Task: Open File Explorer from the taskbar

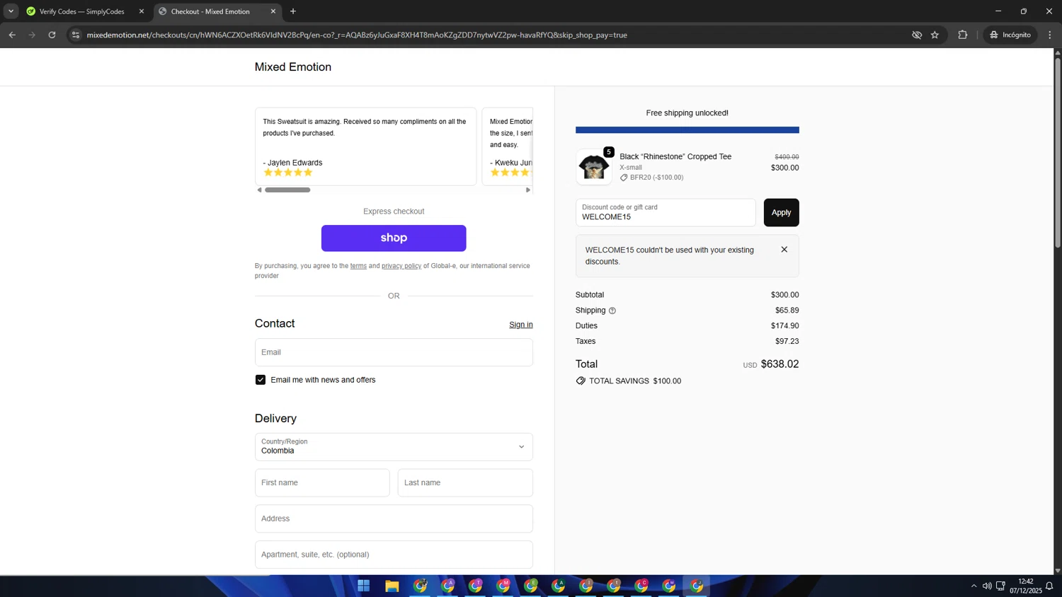Action: point(392,586)
